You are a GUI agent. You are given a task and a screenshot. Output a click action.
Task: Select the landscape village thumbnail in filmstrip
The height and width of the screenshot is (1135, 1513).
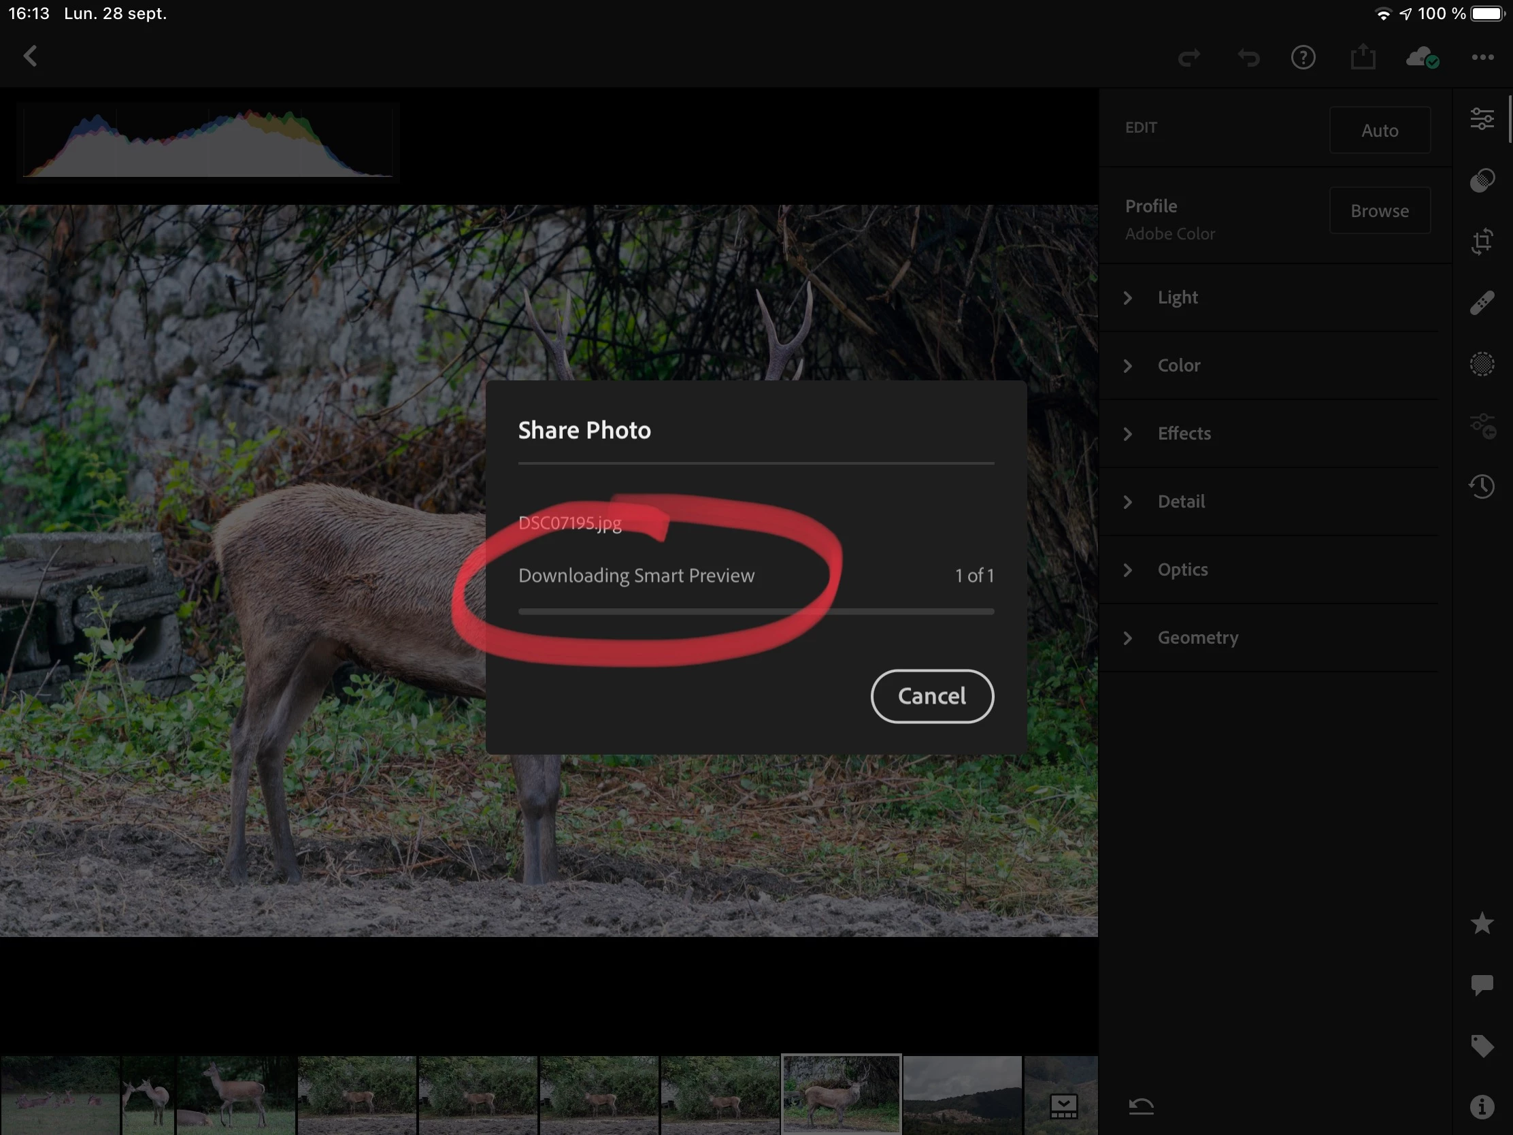(962, 1095)
